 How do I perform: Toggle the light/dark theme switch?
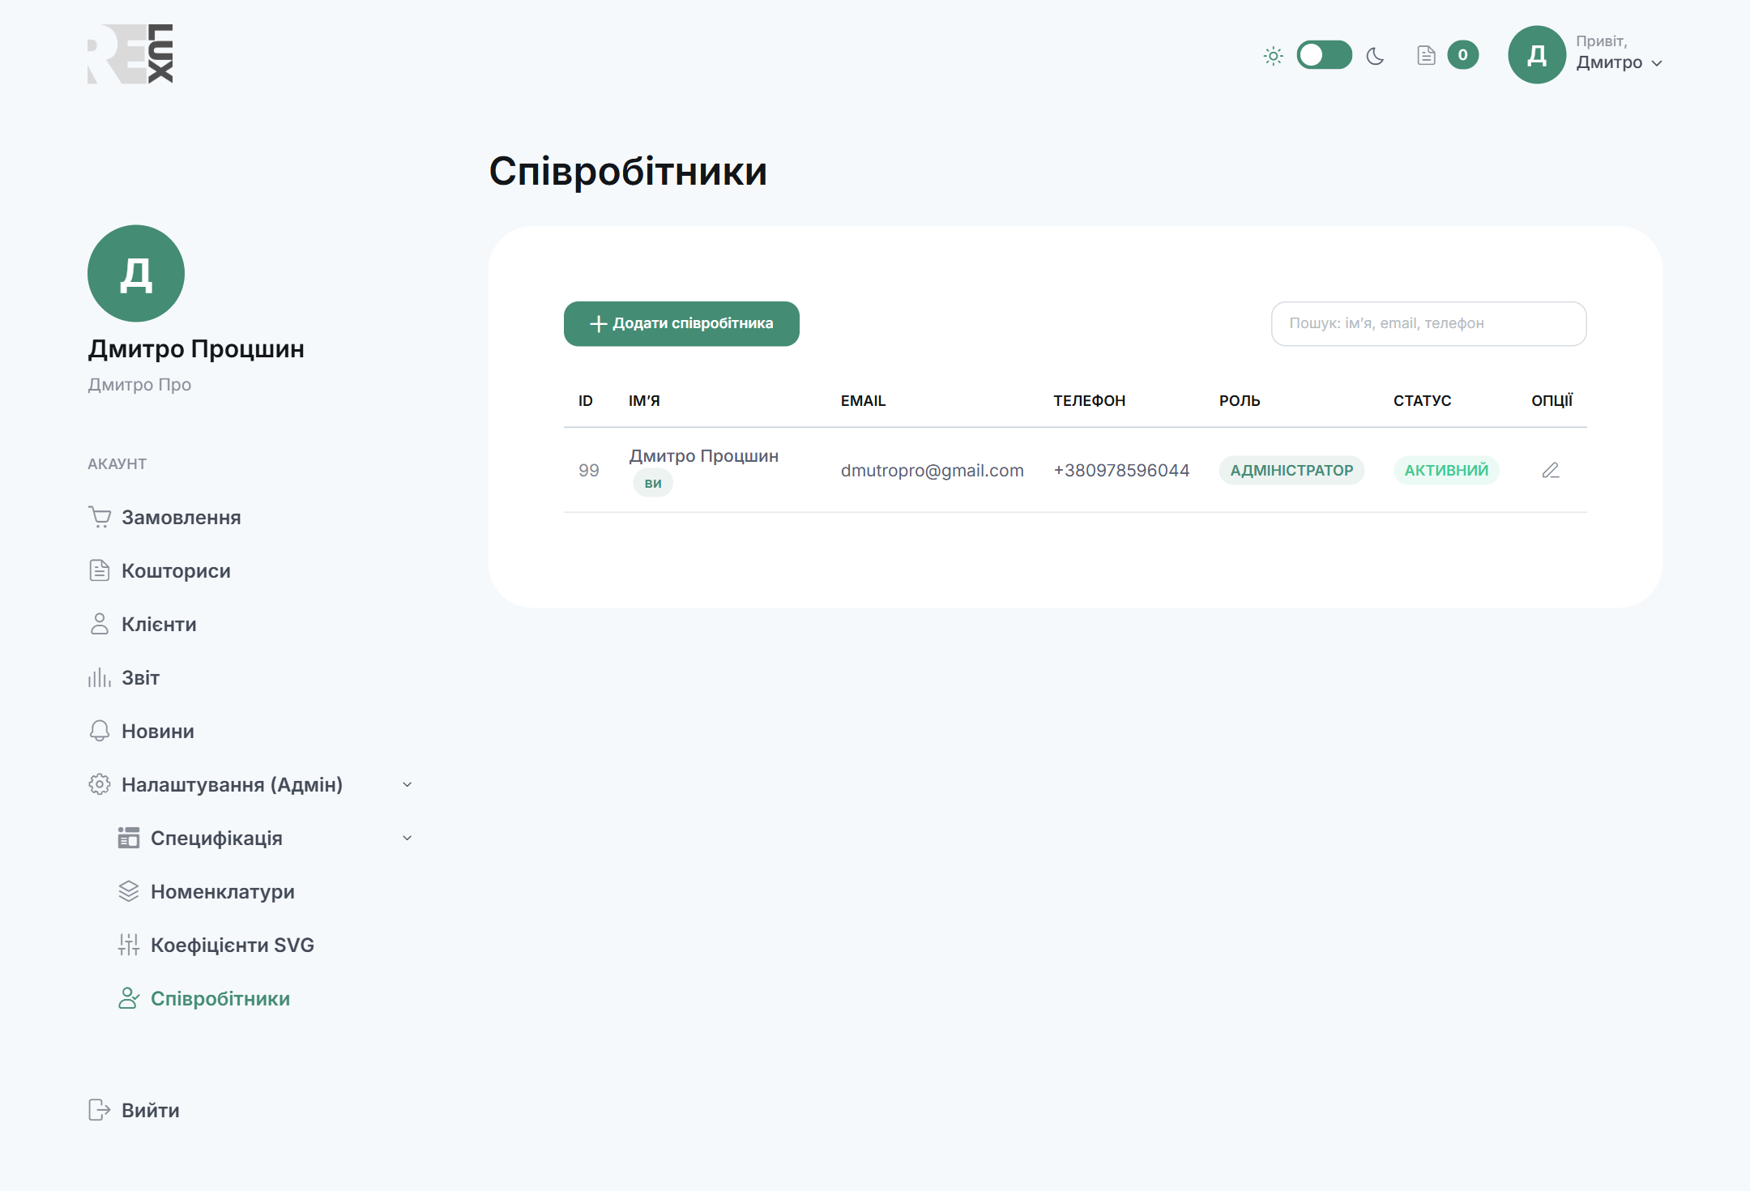[x=1324, y=55]
